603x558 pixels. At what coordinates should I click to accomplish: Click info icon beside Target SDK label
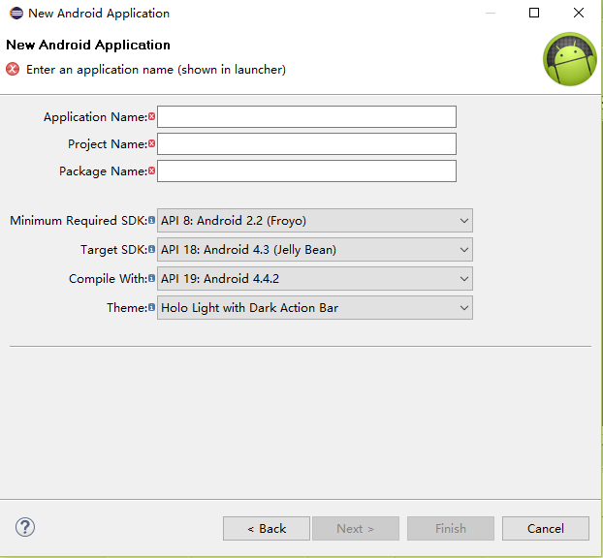coord(151,249)
